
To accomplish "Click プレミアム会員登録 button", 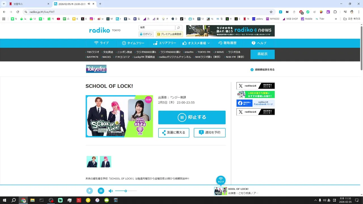I will click(x=169, y=34).
